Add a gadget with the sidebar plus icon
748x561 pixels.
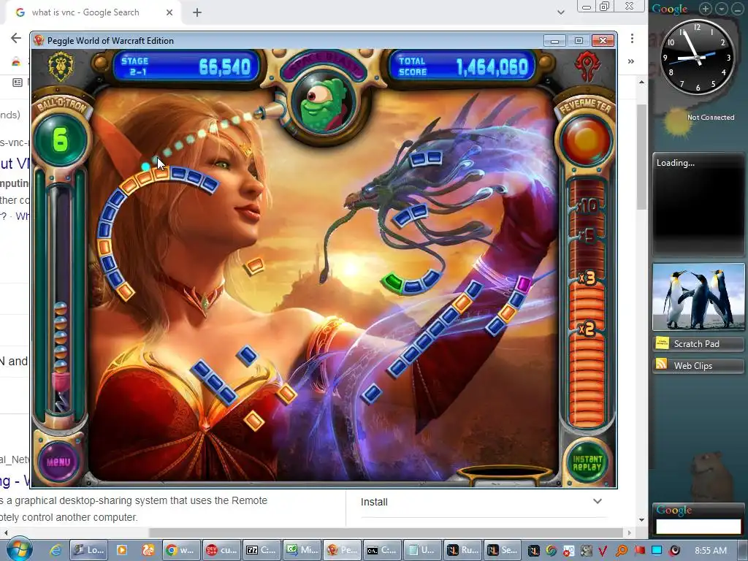(x=706, y=9)
